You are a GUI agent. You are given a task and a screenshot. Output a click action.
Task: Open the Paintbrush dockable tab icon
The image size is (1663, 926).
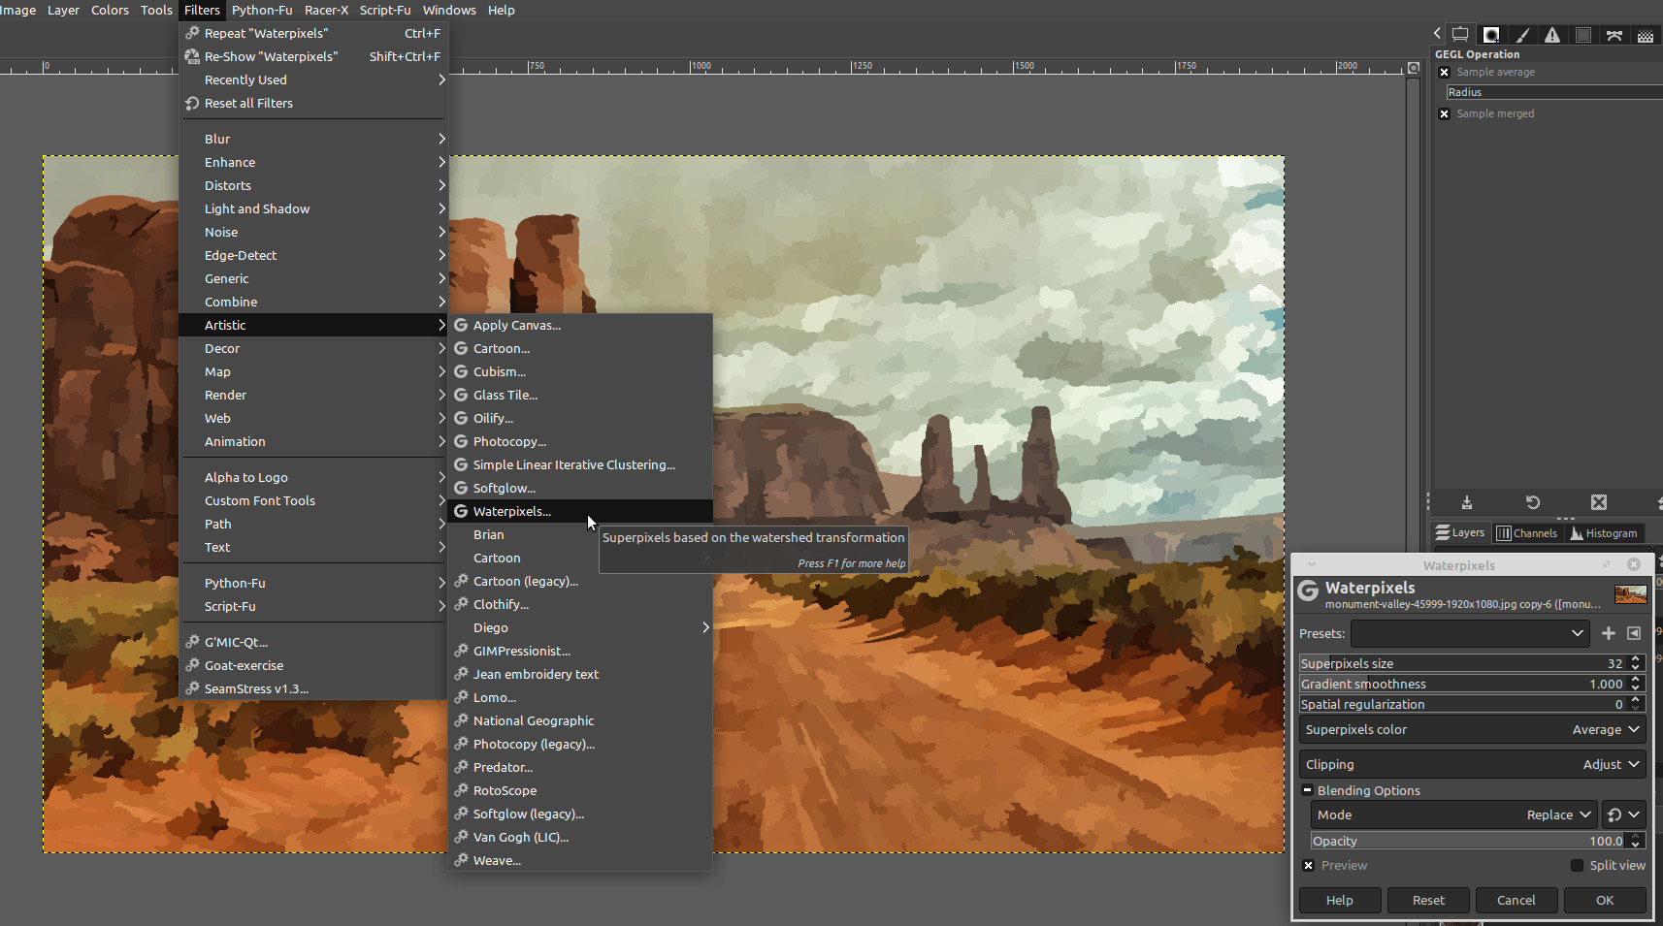coord(1522,35)
